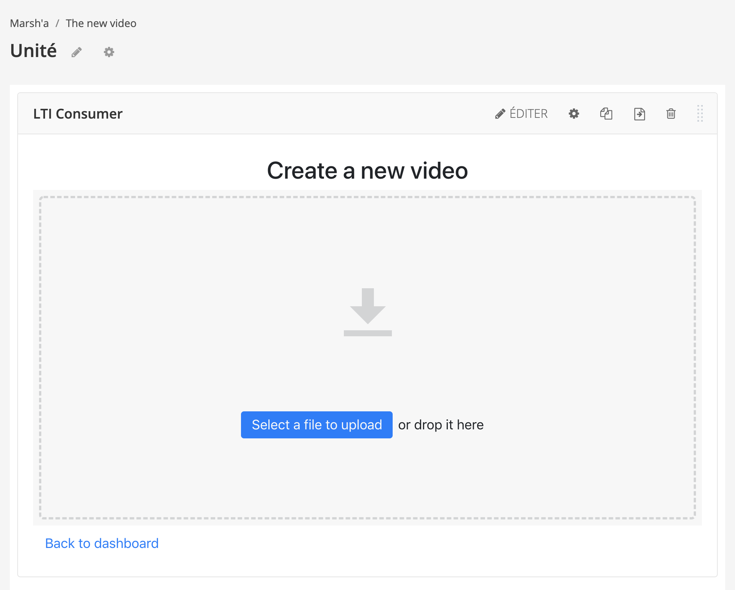735x590 pixels.
Task: Go to Marsh'a breadcrumb
Action: click(x=29, y=23)
